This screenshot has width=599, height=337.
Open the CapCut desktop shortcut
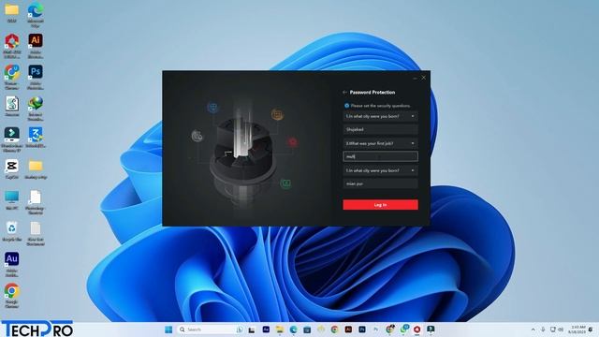[x=12, y=169]
